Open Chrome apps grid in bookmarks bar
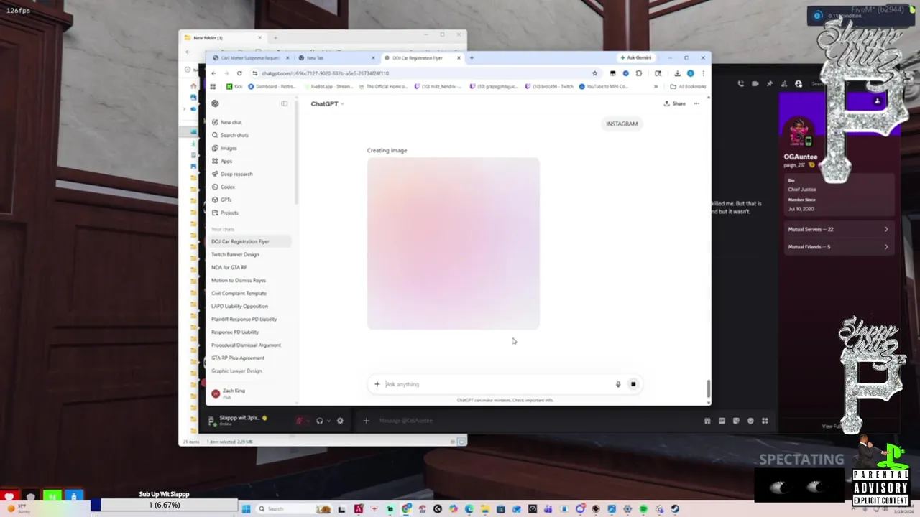Screen dimensions: 920x517 pos(213,86)
